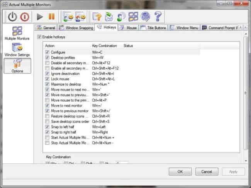Select the Win+Left key combination text
This screenshot has height=188, width=251.
click(x=99, y=127)
